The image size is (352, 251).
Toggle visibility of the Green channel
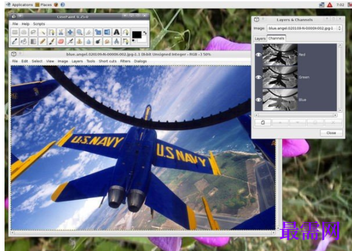pos(258,77)
